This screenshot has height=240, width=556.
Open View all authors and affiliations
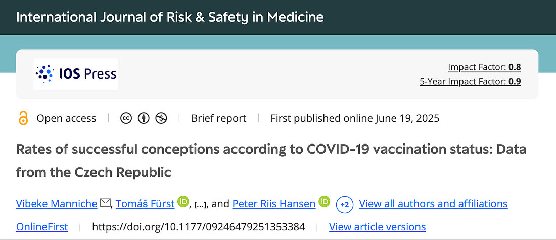(433, 204)
